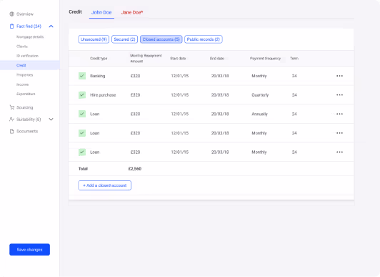
Task: Click the End date column header
Action: click(x=217, y=59)
